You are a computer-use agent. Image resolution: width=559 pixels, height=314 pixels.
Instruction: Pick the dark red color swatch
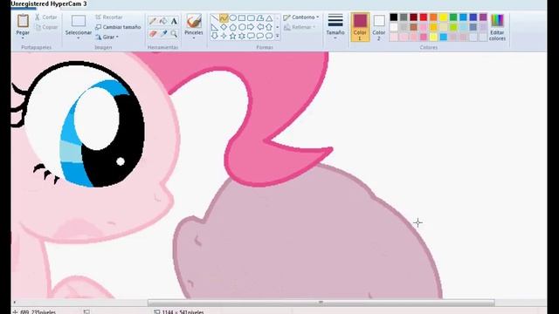[413, 17]
